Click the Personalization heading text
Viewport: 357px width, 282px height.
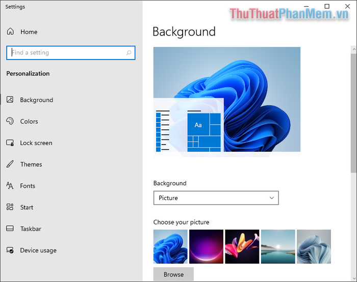pyautogui.click(x=28, y=74)
